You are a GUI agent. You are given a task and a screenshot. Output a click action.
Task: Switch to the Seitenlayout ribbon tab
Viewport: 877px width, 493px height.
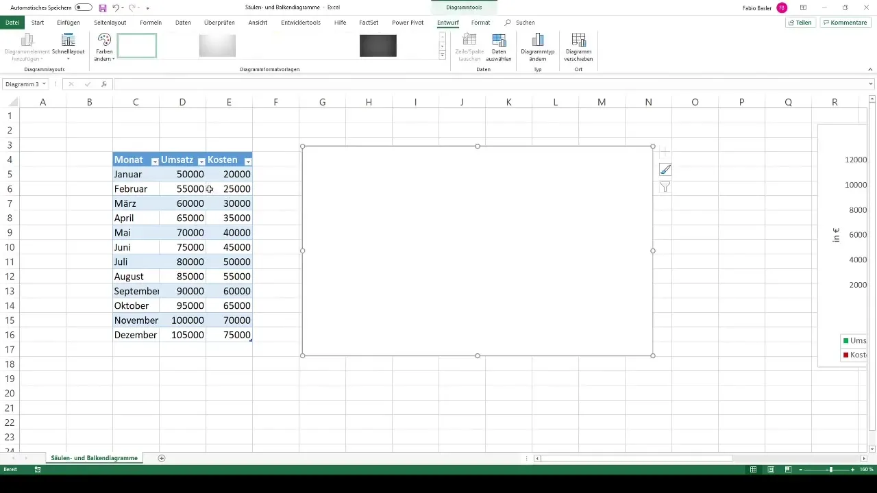[110, 23]
